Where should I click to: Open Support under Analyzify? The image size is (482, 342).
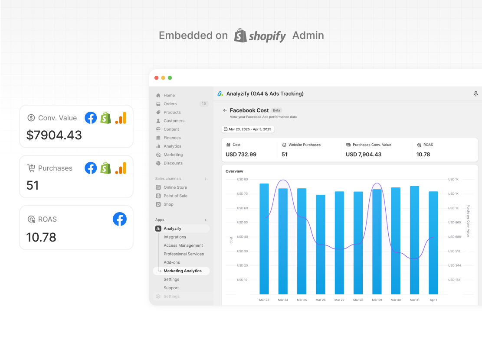(x=171, y=288)
